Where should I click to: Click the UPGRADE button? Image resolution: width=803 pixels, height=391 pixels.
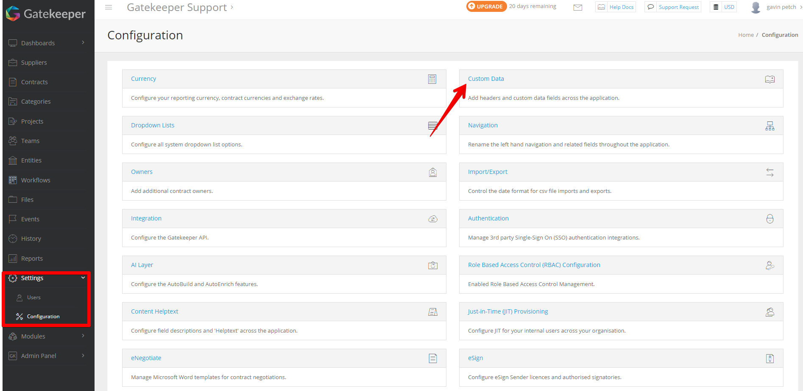[486, 6]
